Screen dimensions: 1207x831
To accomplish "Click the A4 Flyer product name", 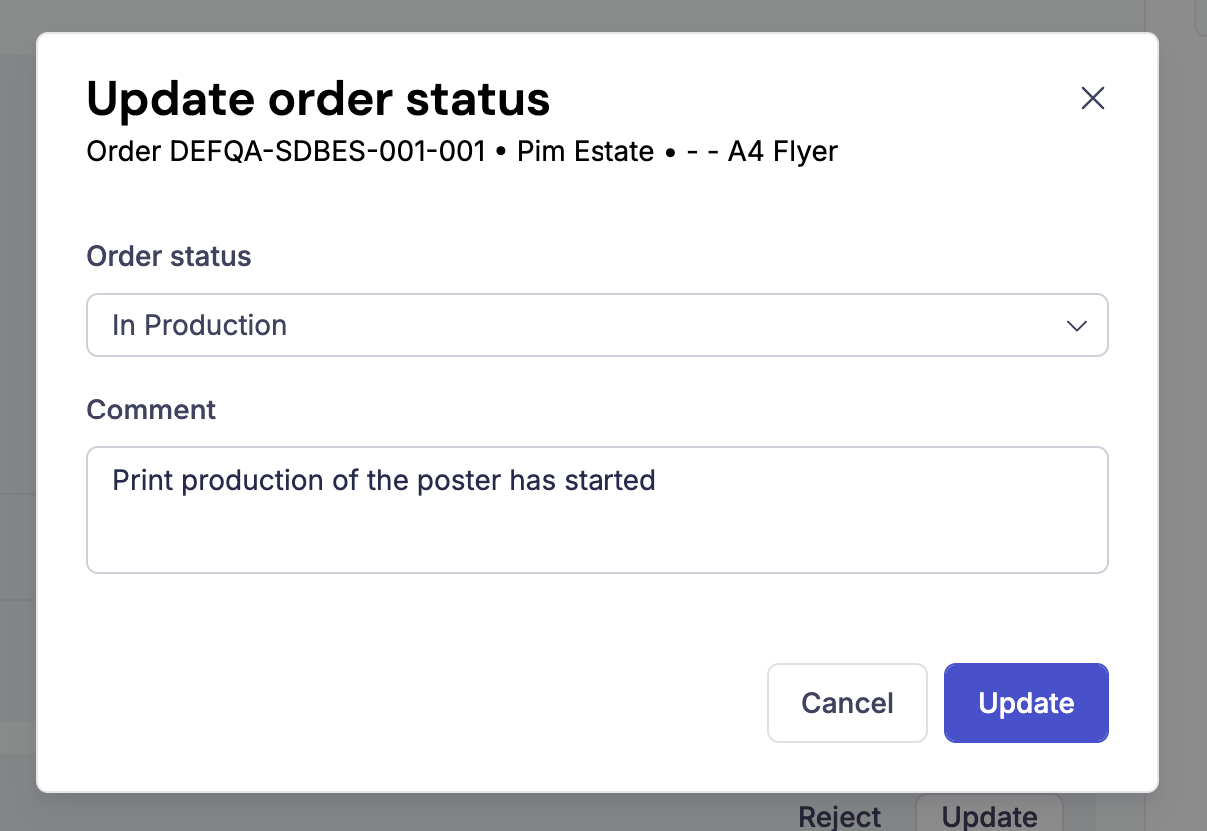I will [783, 152].
